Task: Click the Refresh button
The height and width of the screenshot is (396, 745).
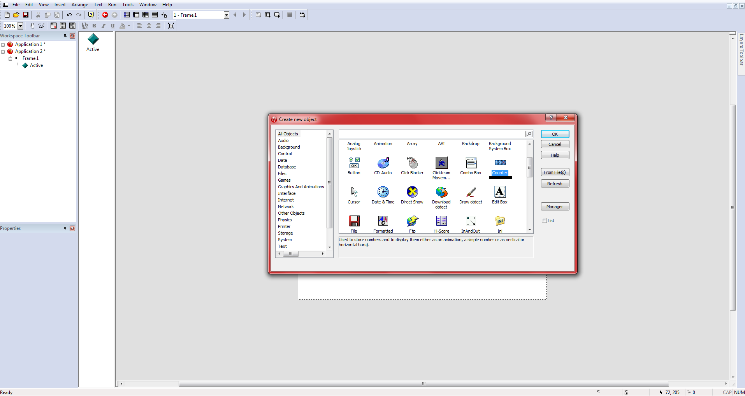Action: coord(555,184)
